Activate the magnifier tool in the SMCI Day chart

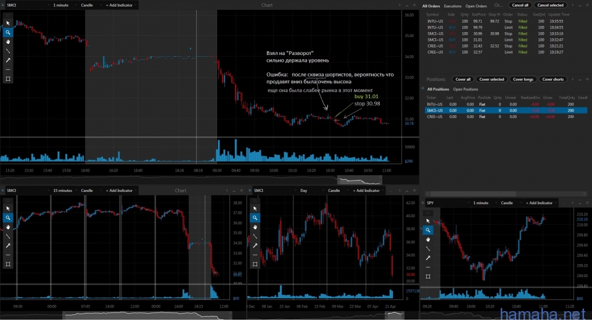coord(255,218)
